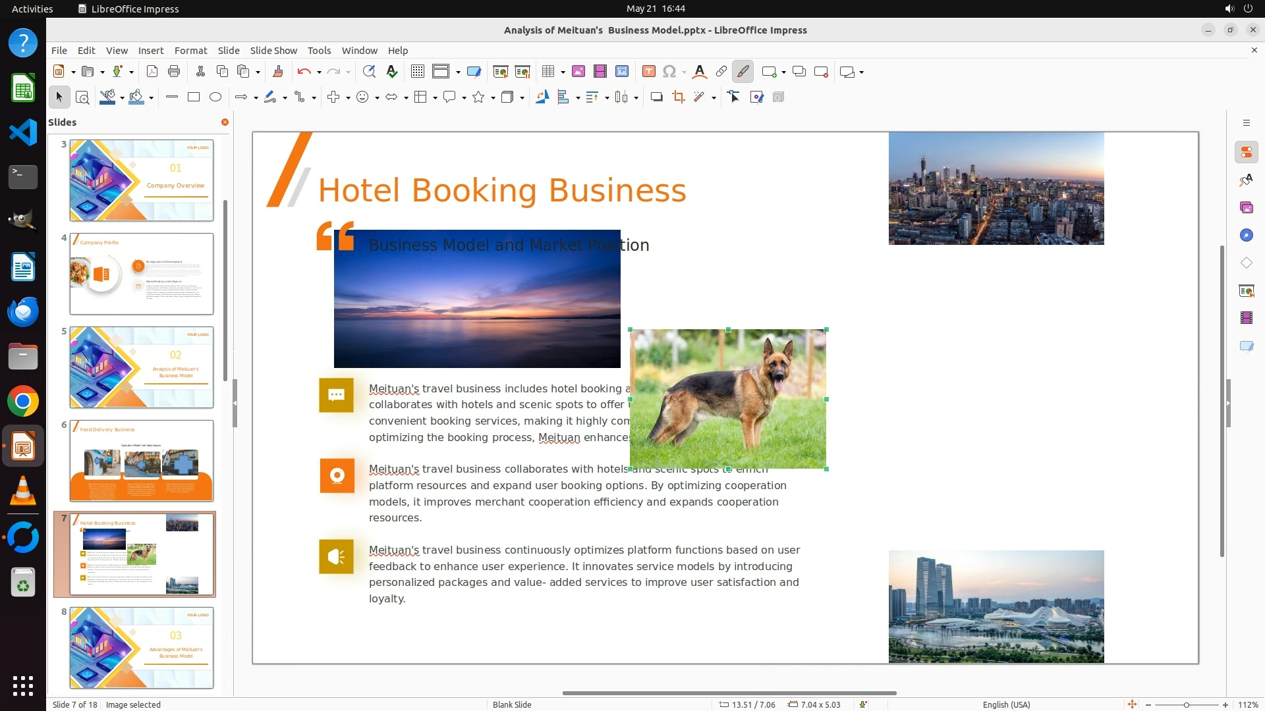
Task: Toggle Show Draw Functions highlighter button
Action: pos(743,72)
